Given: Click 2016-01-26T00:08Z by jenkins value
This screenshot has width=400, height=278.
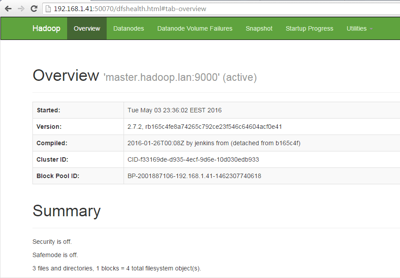Looking at the screenshot, I should tap(214, 143).
